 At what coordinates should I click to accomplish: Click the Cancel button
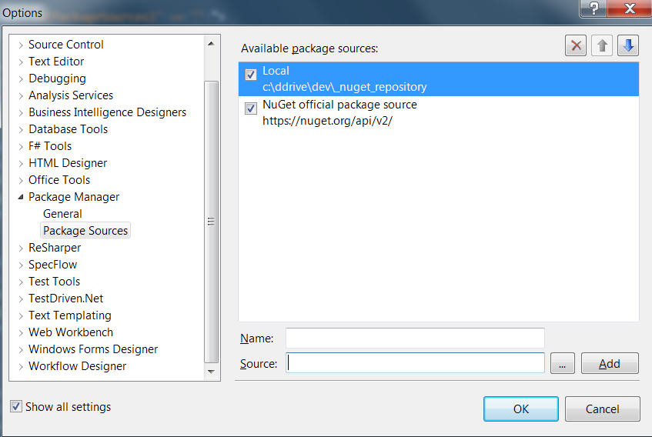(x=602, y=409)
